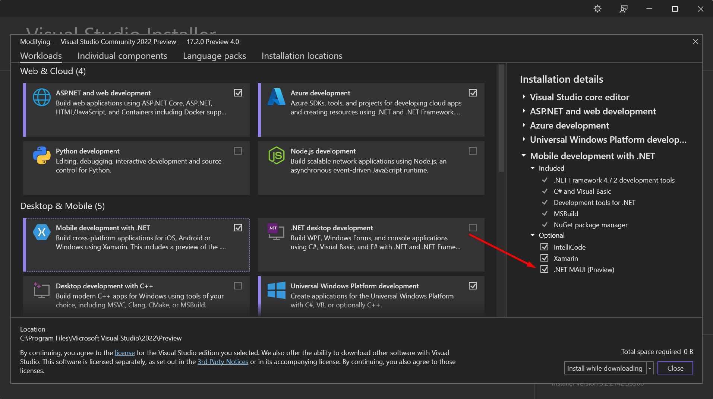Click the Universal Windows Platform icon
This screenshot has height=399, width=713.
[x=276, y=290]
